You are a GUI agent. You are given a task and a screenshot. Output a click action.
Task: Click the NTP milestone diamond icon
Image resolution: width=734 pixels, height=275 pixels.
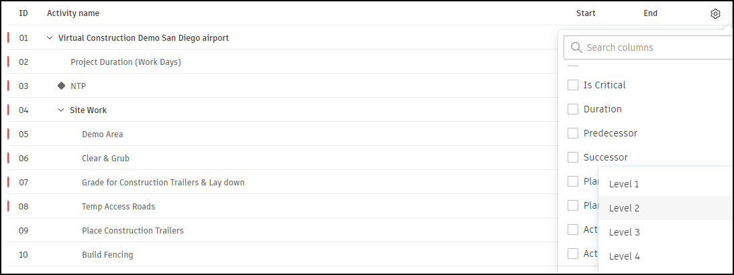click(x=62, y=86)
